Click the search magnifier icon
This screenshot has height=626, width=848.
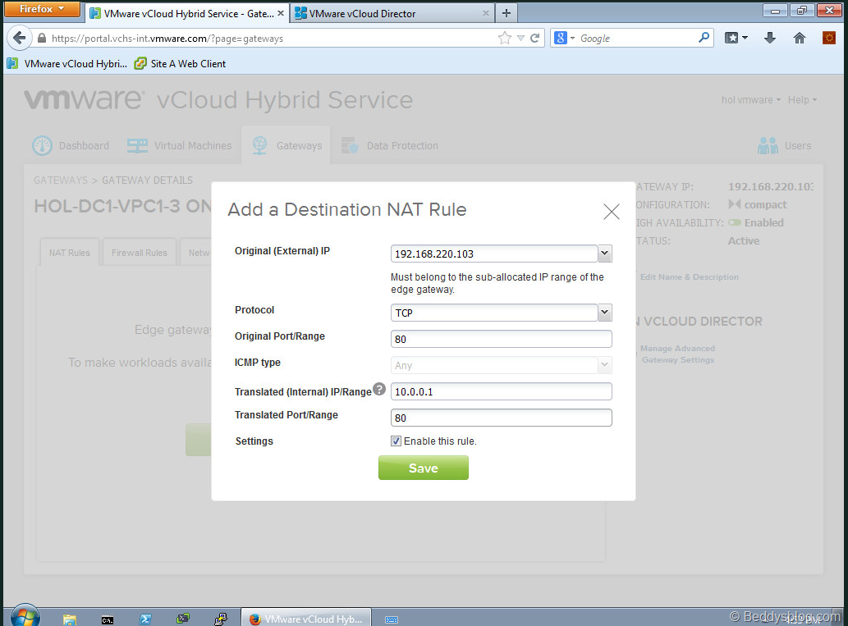(704, 37)
